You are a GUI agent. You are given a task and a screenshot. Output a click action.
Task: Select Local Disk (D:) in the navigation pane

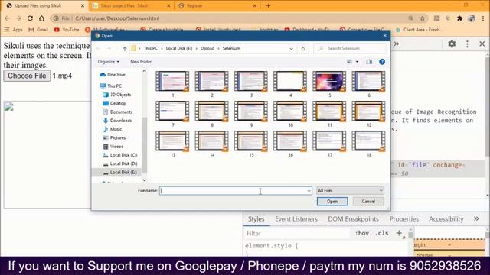click(x=123, y=163)
